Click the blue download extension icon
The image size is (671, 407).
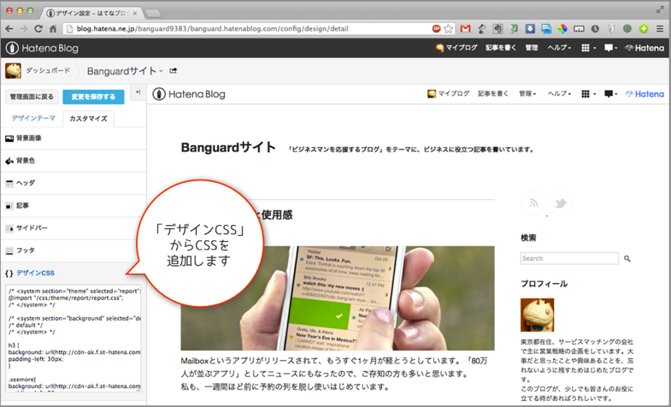[530, 29]
